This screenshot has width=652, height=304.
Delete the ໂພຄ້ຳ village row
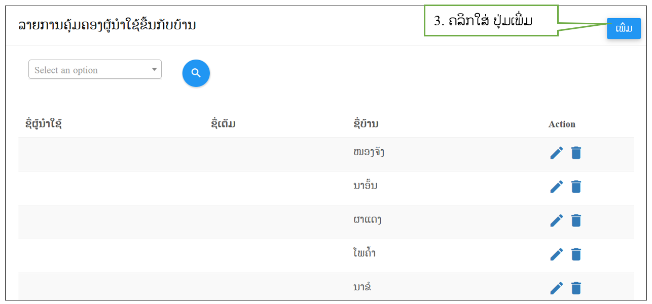point(576,254)
